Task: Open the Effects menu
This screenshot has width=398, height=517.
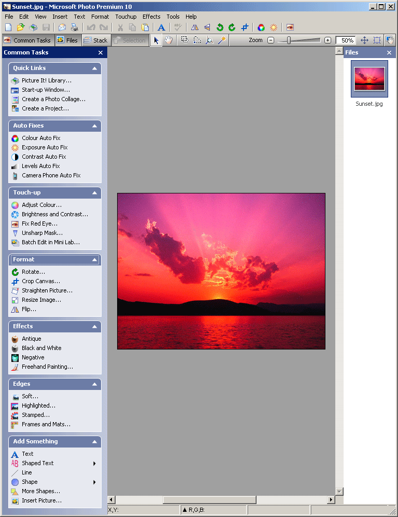Action: [x=151, y=17]
